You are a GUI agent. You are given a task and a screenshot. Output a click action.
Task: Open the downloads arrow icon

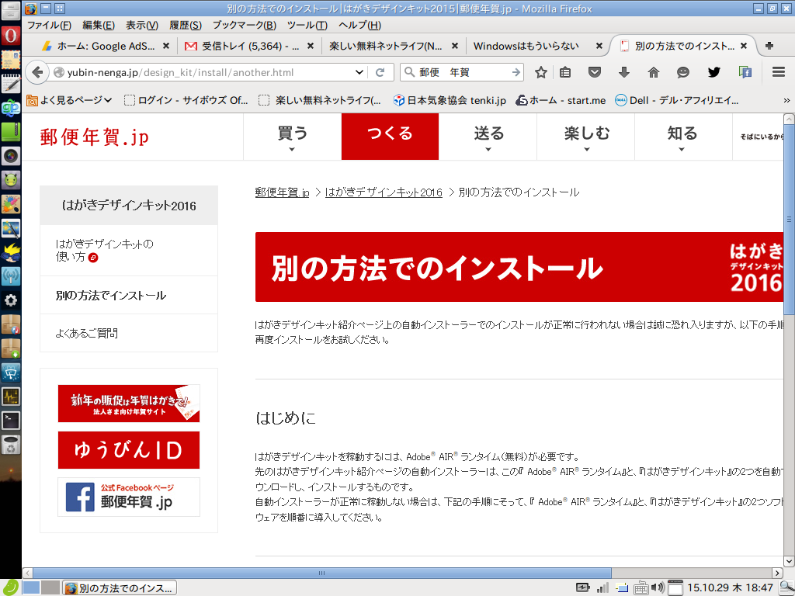click(623, 72)
